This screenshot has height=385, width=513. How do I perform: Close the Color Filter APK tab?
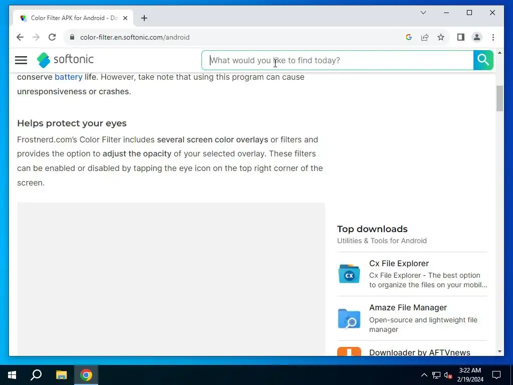[125, 18]
